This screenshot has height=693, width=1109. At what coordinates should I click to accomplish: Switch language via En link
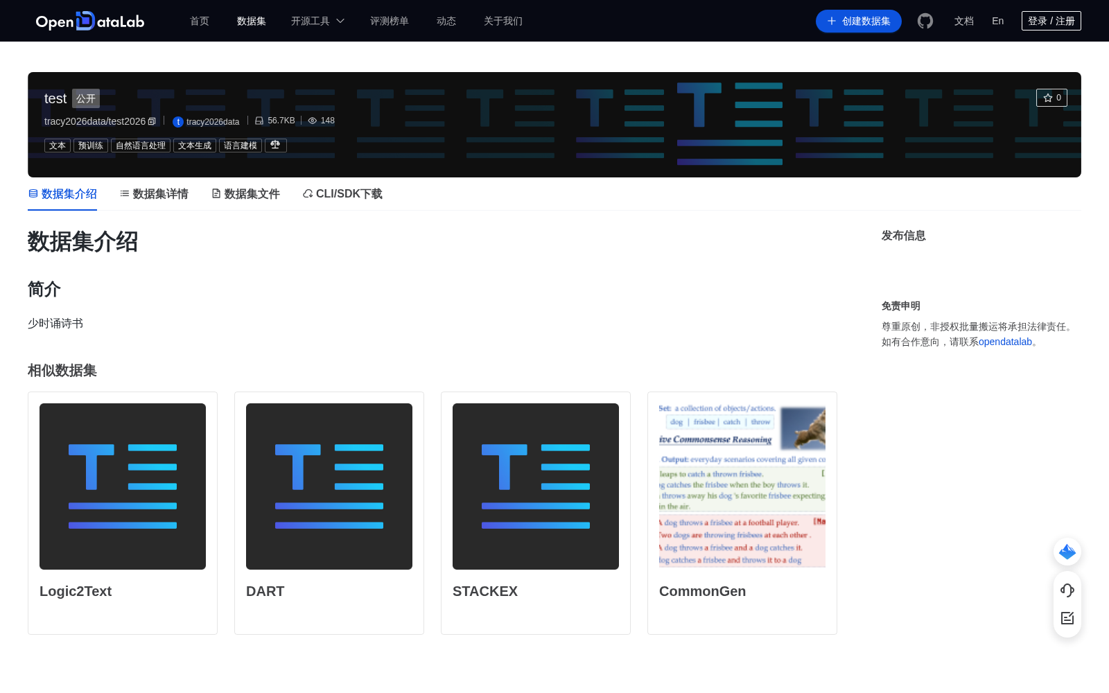[x=998, y=21]
